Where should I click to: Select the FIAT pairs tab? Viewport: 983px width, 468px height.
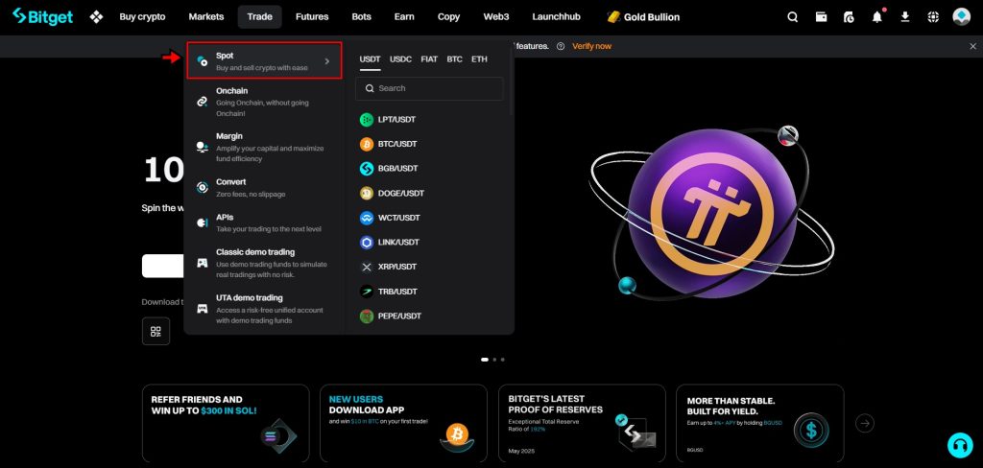(429, 59)
